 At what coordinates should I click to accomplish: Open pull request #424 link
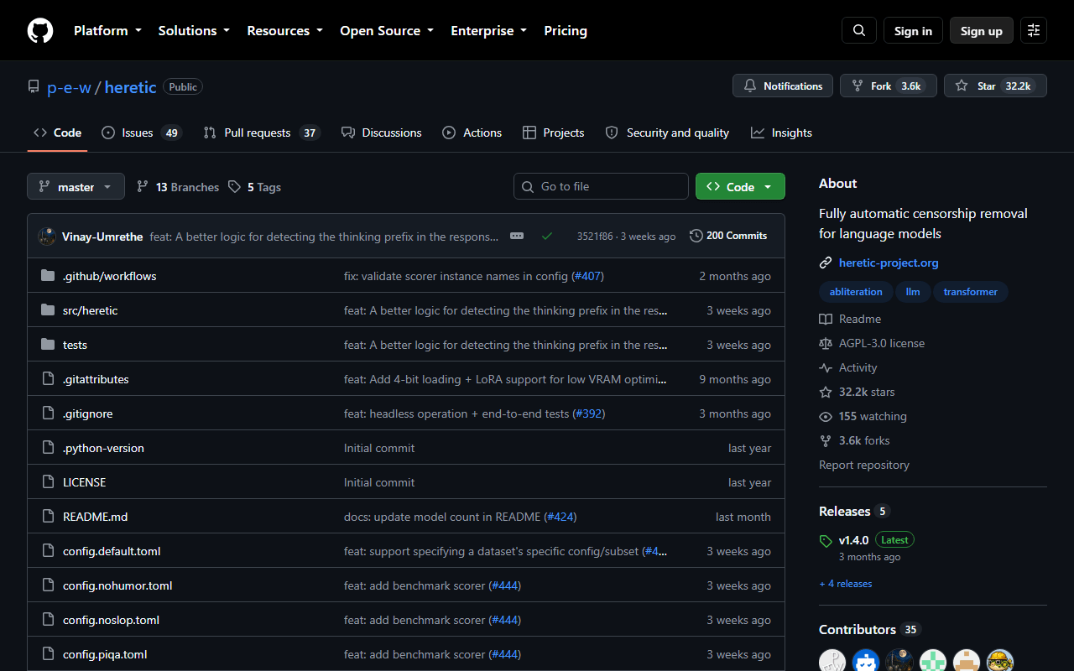click(560, 517)
